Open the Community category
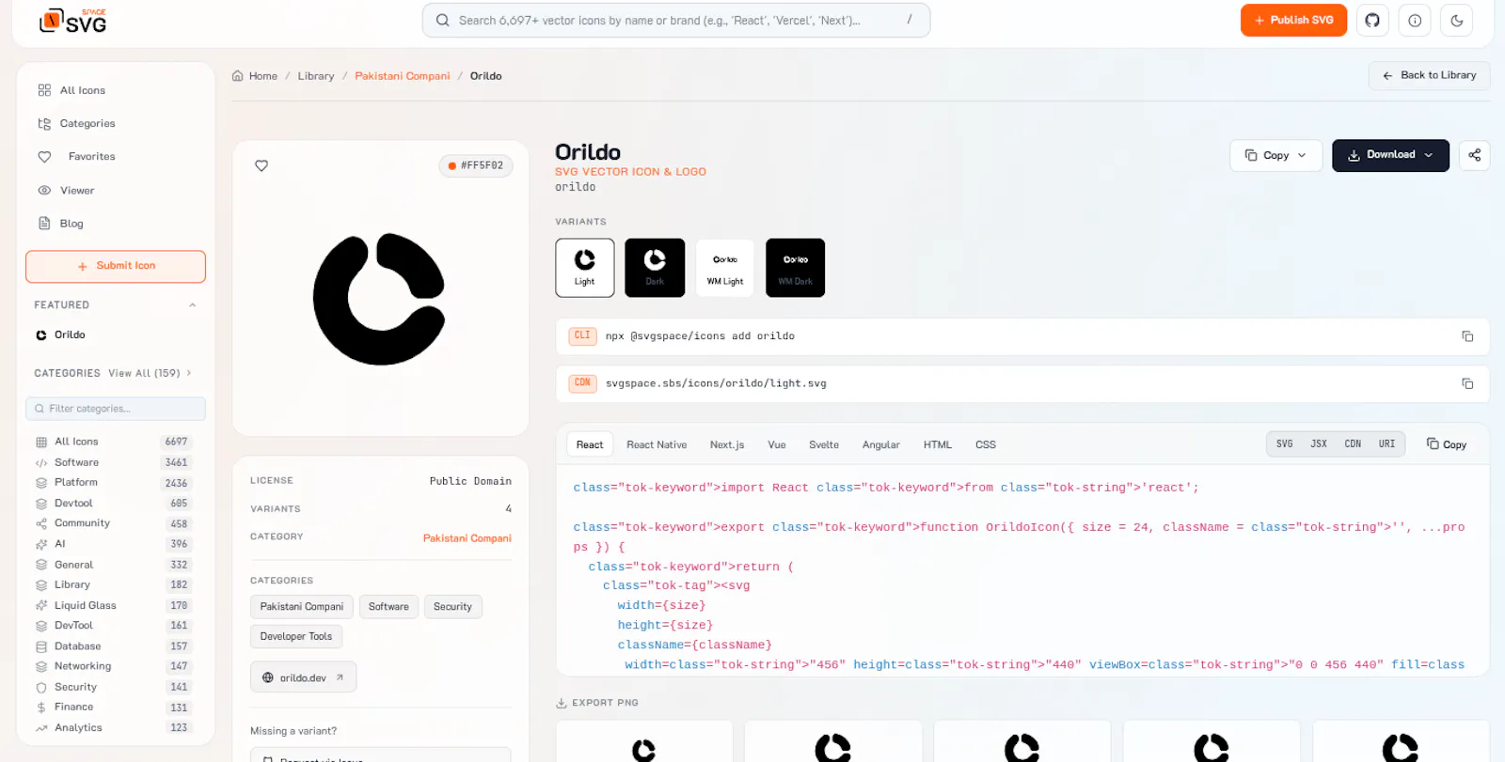 pyautogui.click(x=113, y=523)
